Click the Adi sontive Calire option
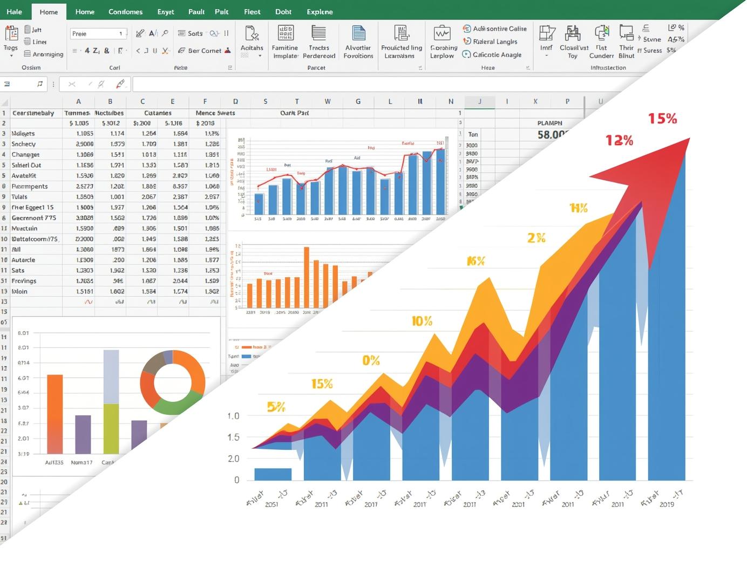 494,29
